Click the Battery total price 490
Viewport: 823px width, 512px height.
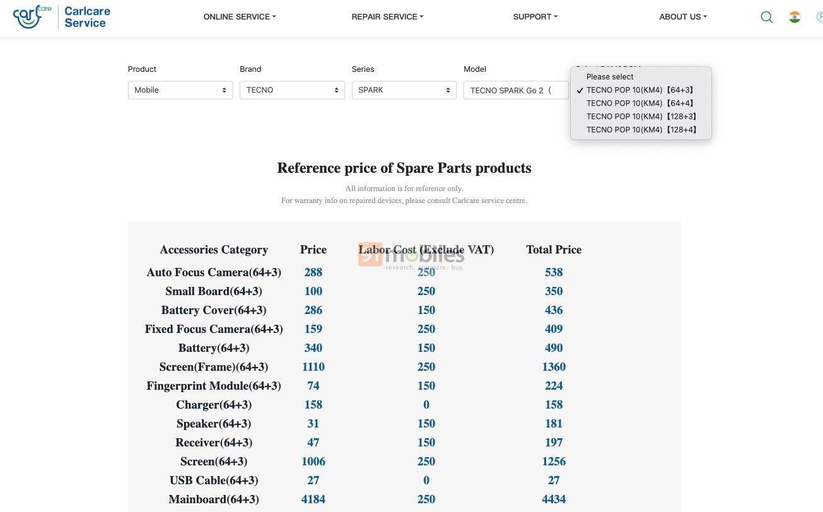click(x=554, y=348)
